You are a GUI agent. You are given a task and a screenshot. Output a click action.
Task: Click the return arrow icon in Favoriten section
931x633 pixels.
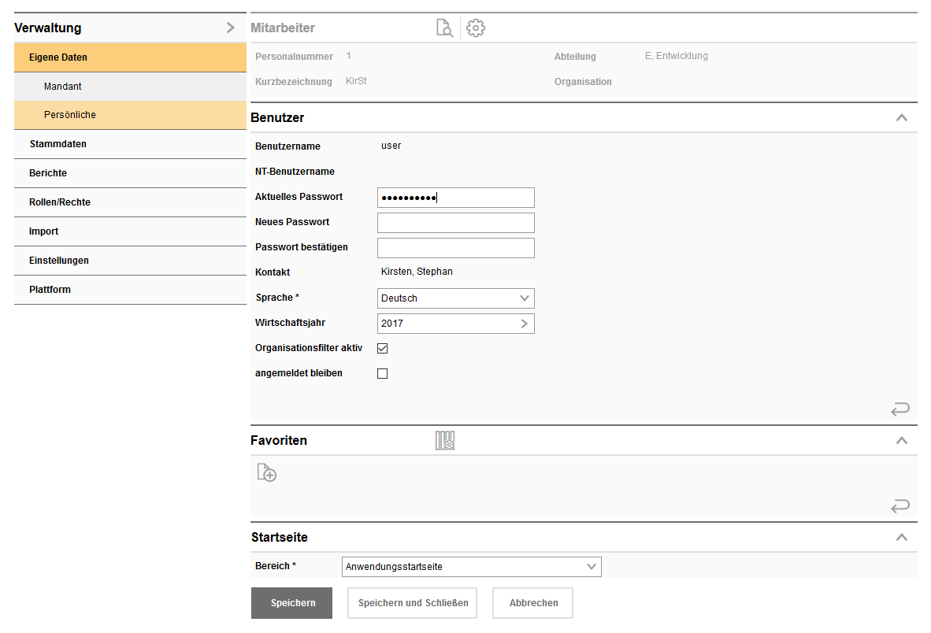(900, 505)
